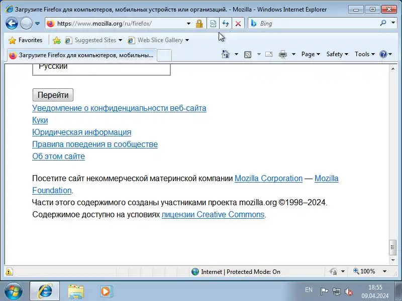Open Об этом сайте link
The width and height of the screenshot is (402, 301).
click(x=58, y=157)
